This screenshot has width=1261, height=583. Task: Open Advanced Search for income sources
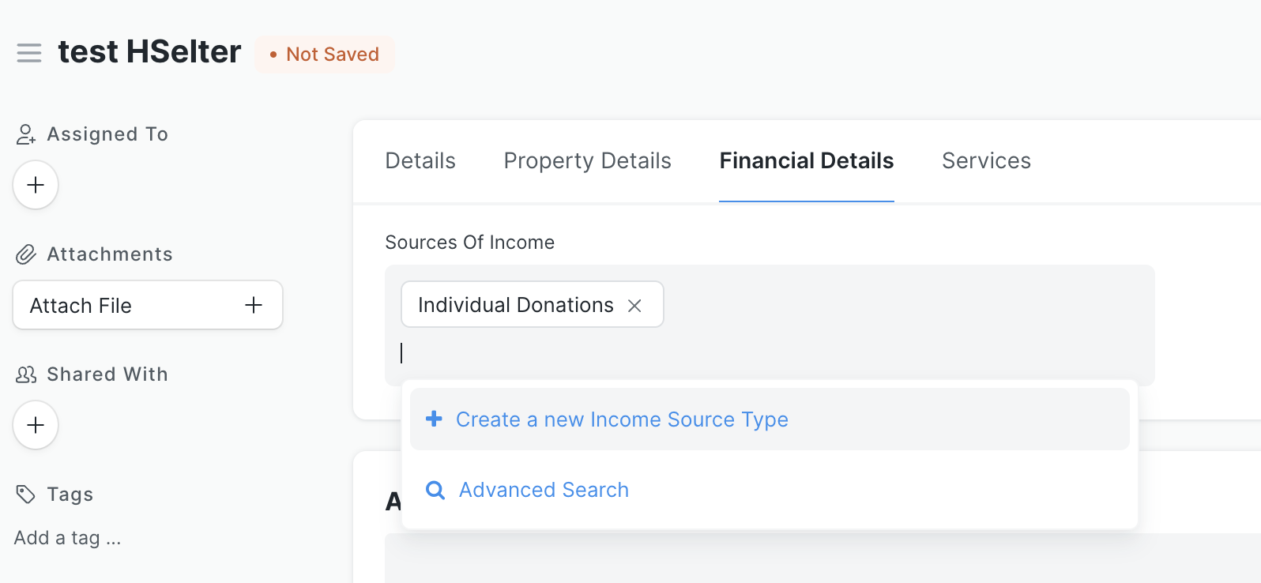pos(543,490)
